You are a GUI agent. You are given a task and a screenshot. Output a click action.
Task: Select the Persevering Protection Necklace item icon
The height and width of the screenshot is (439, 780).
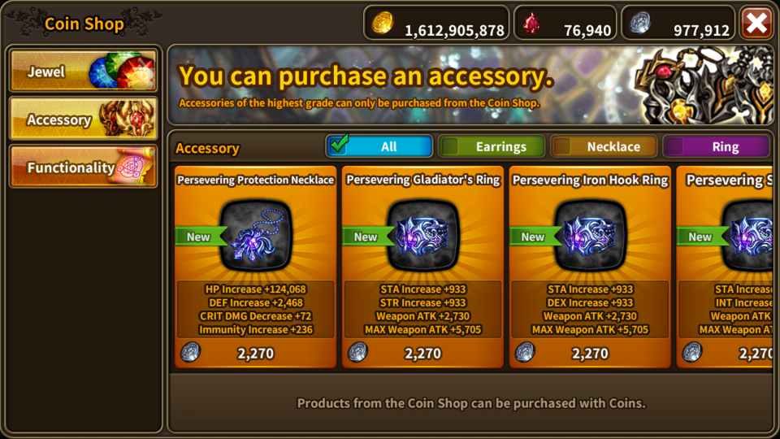point(256,236)
